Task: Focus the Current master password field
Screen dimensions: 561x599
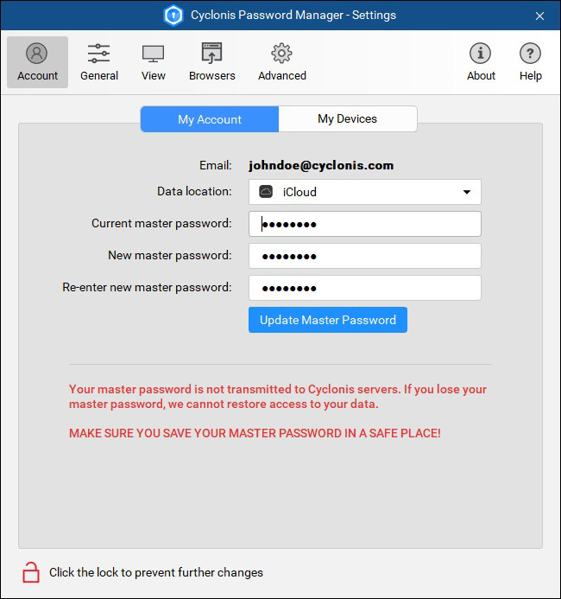Action: (x=364, y=224)
